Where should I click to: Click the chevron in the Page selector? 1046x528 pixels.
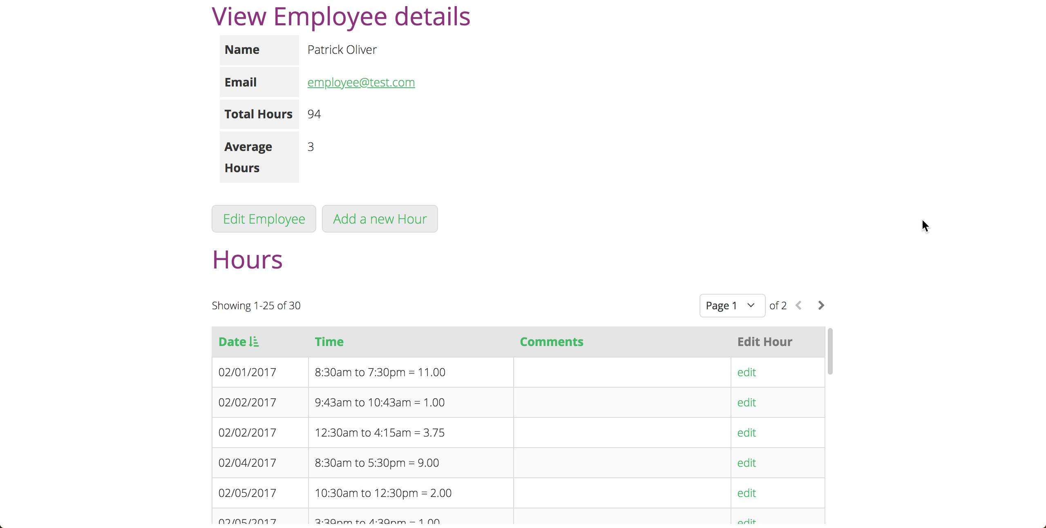pyautogui.click(x=751, y=305)
